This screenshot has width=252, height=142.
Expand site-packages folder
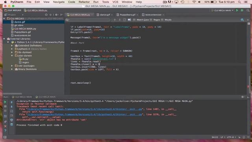12,66
